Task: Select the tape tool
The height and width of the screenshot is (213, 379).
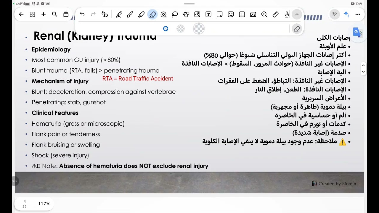Action: tap(164, 14)
